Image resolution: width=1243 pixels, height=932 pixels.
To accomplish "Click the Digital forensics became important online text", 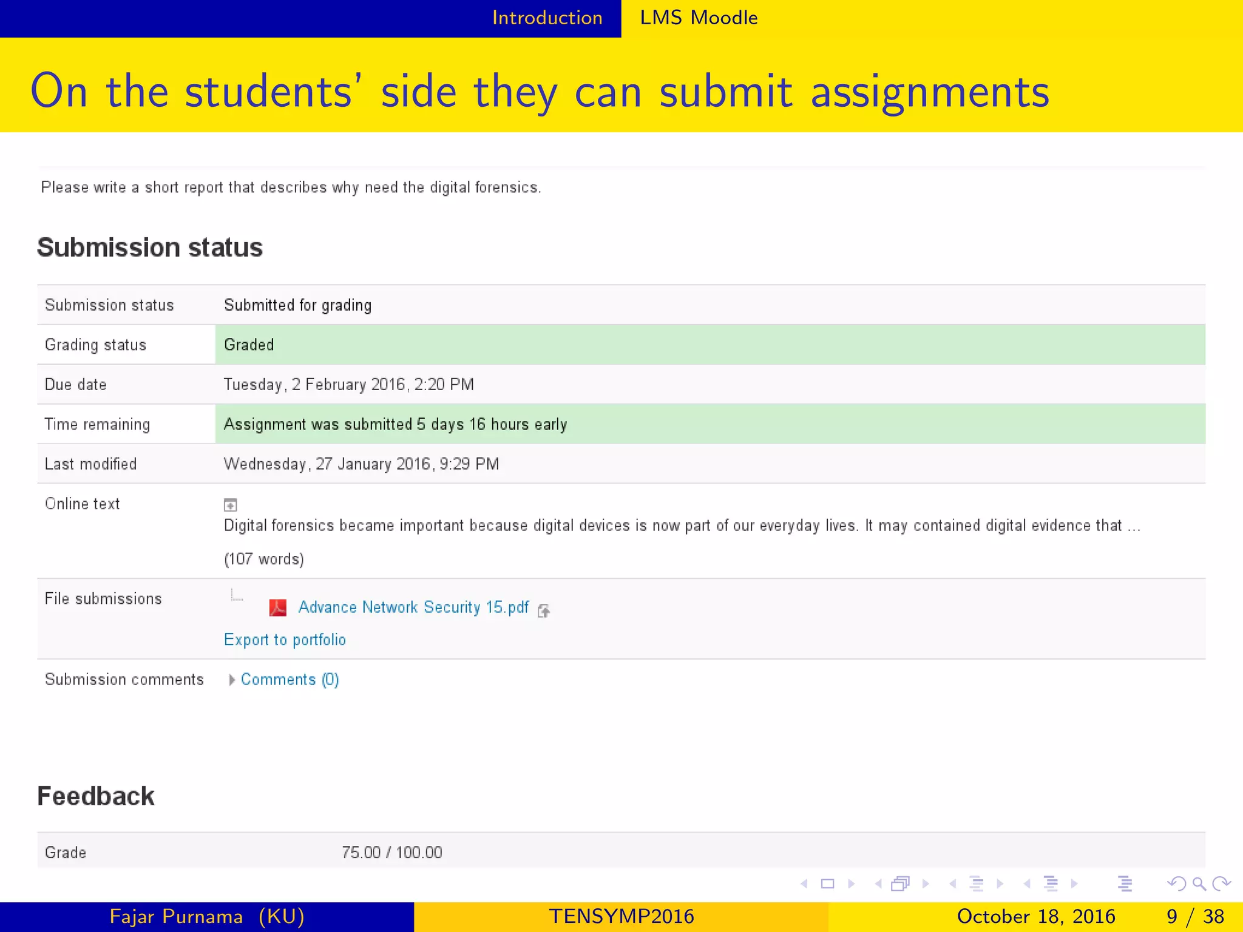I will [682, 525].
